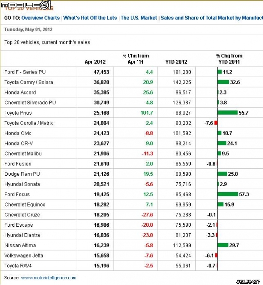Click the green 55.7 bar for Toyota Prius

click(228, 113)
